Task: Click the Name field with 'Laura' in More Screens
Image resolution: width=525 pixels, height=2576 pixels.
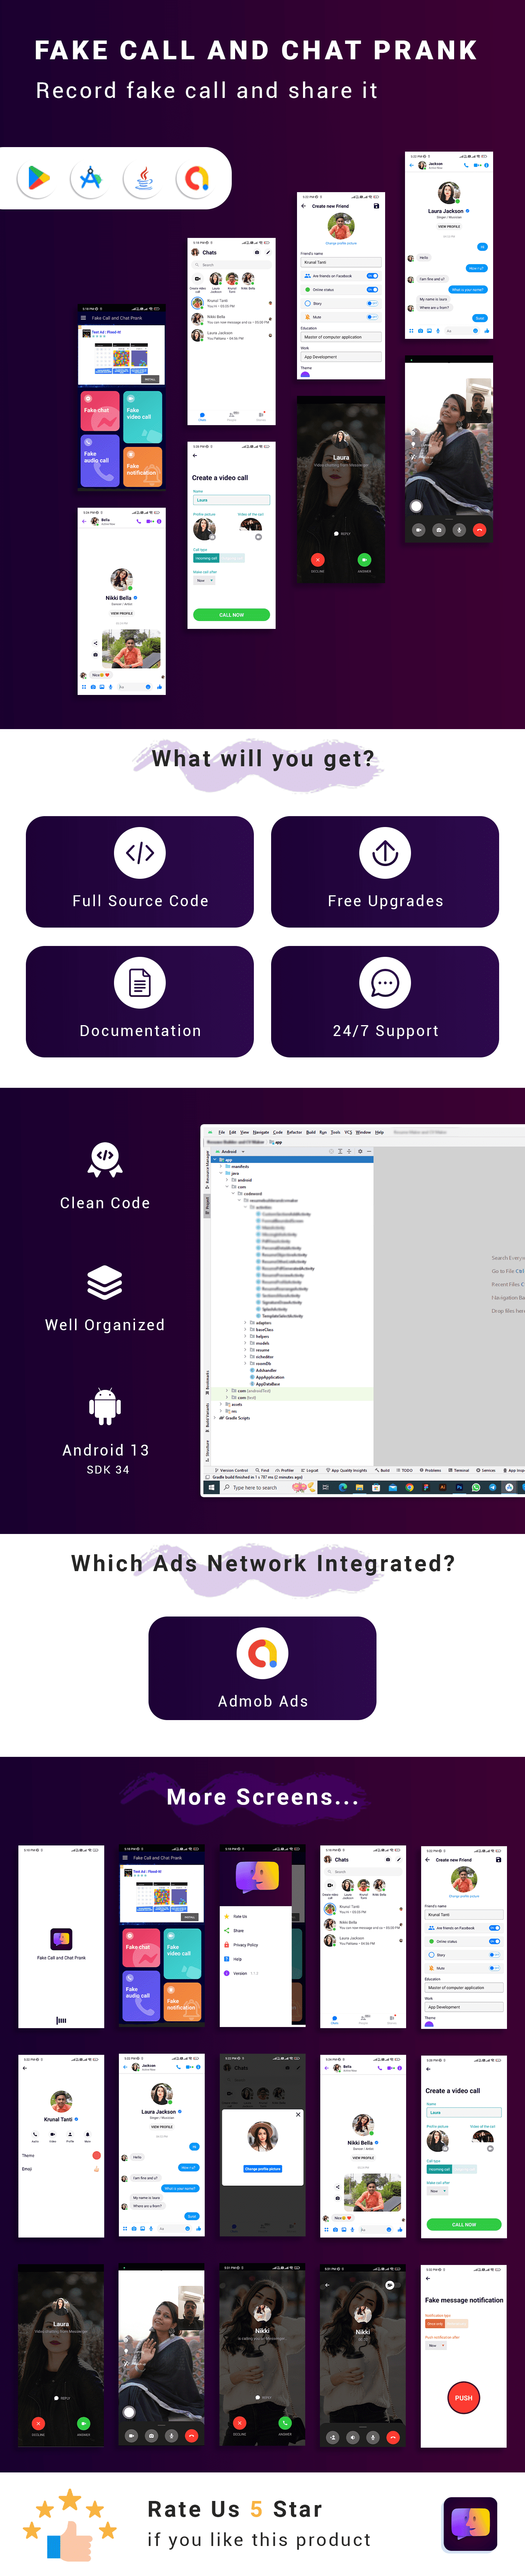Action: click(464, 2113)
